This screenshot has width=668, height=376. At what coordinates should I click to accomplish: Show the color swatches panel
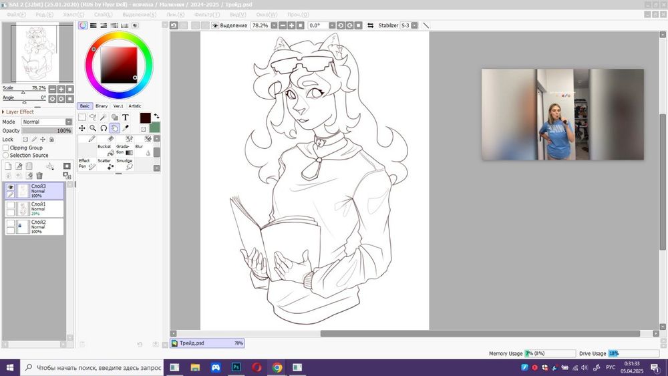click(x=124, y=25)
